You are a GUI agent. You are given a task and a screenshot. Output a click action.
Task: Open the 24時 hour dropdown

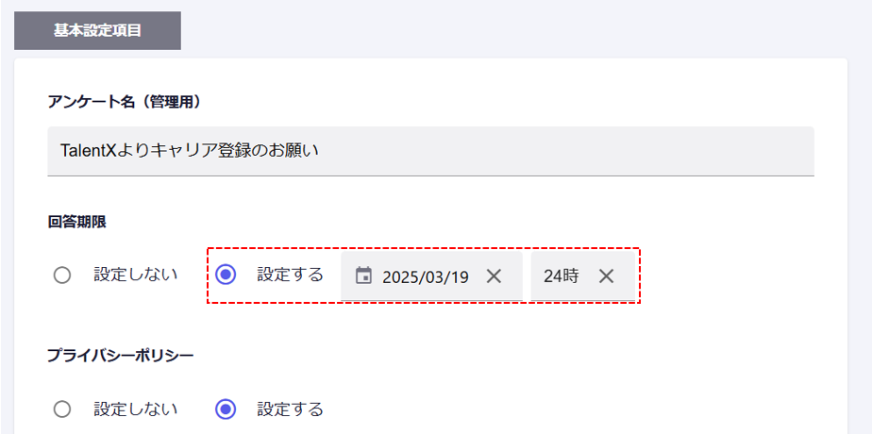(x=583, y=275)
